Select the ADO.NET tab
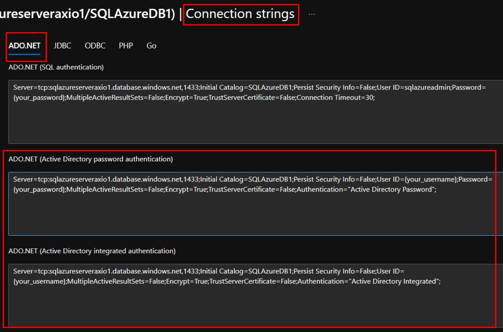Screen dimensions: 503x332 coord(24,45)
